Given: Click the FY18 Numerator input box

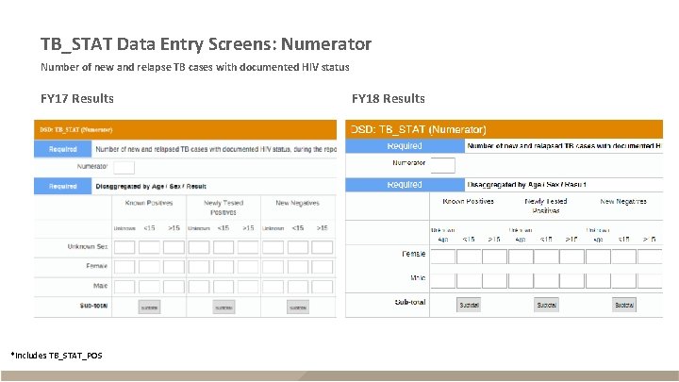Looking at the screenshot, I should click(443, 165).
